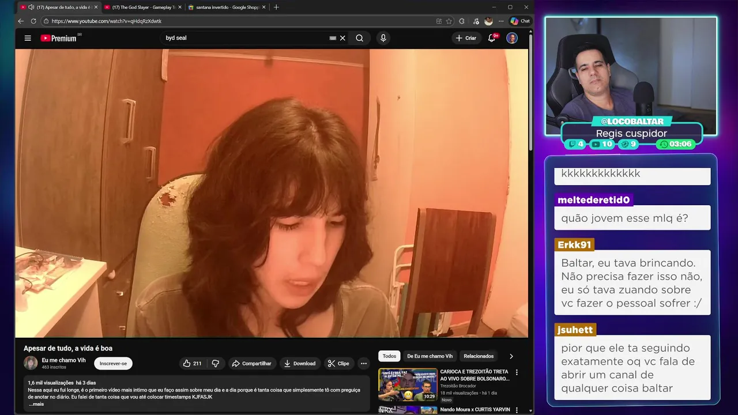The width and height of the screenshot is (738, 415).
Task: Clear the 'byd seal' search text
Action: tap(342, 38)
